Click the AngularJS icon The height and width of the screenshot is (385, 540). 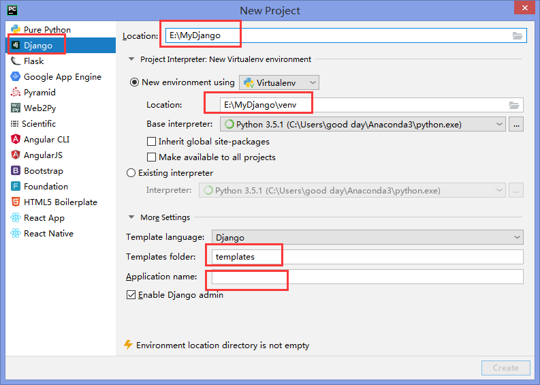pyautogui.click(x=16, y=155)
